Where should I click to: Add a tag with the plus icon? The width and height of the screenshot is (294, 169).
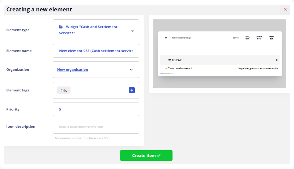[132, 90]
